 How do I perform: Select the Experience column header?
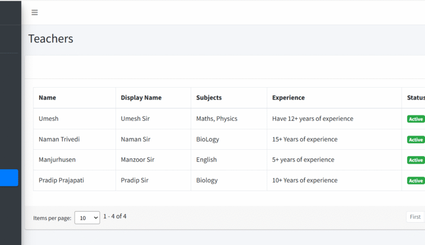tap(288, 98)
